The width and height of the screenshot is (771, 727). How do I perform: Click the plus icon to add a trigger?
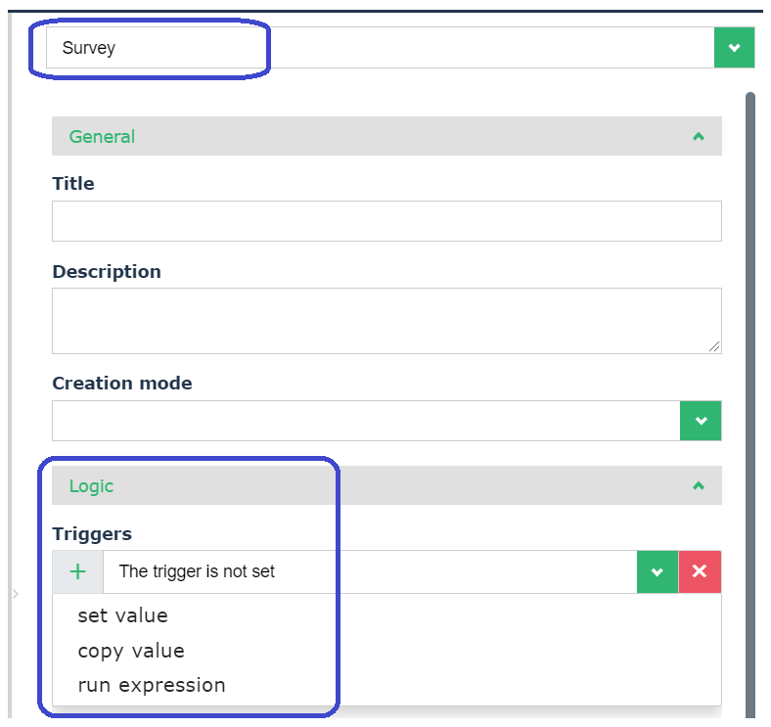(x=78, y=572)
